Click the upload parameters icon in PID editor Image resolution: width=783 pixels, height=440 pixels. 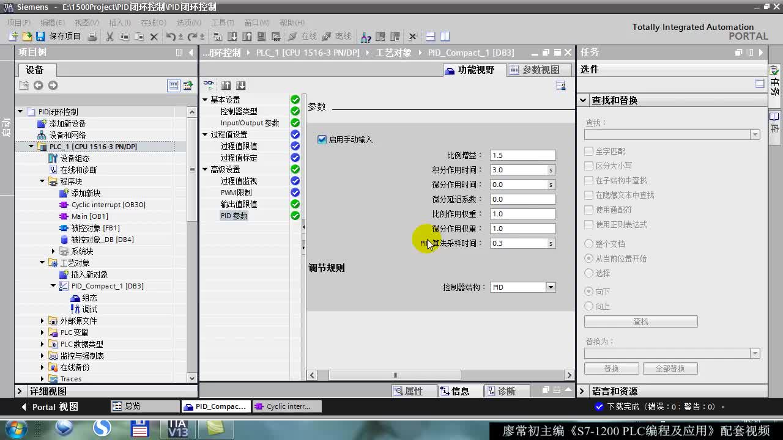[x=226, y=86]
